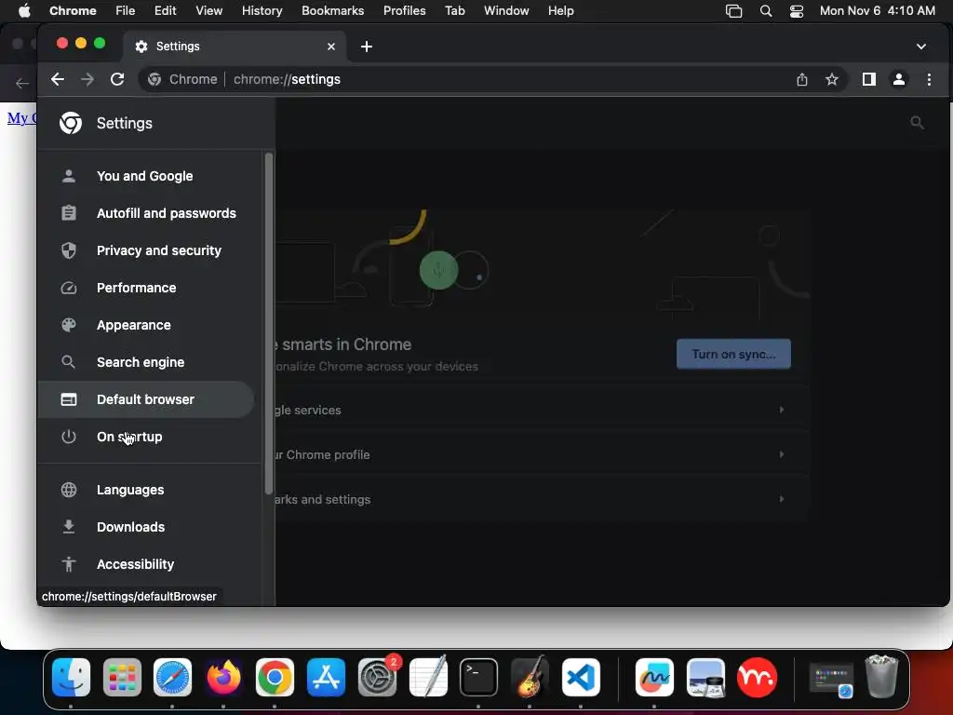Open the Profiles menu
The height and width of the screenshot is (715, 953).
click(x=404, y=11)
